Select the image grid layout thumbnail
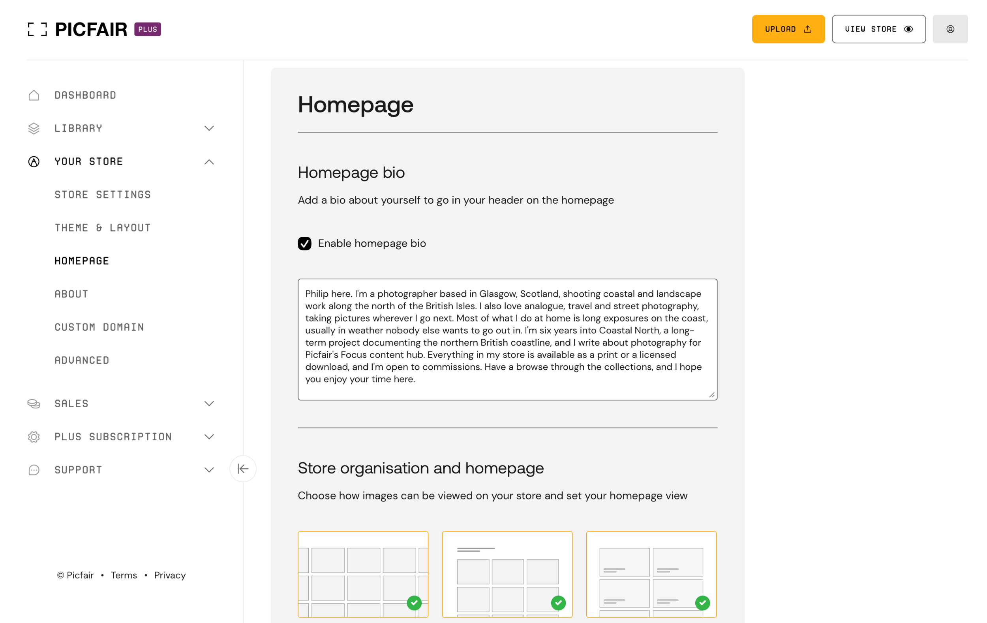 pos(363,574)
